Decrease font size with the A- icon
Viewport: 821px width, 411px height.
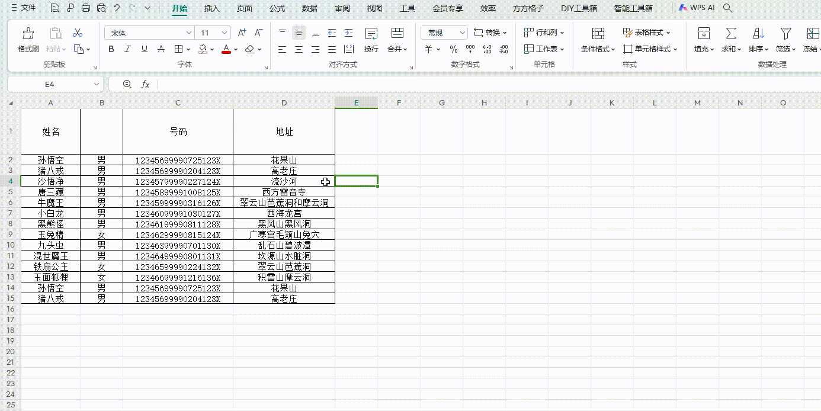(258, 33)
